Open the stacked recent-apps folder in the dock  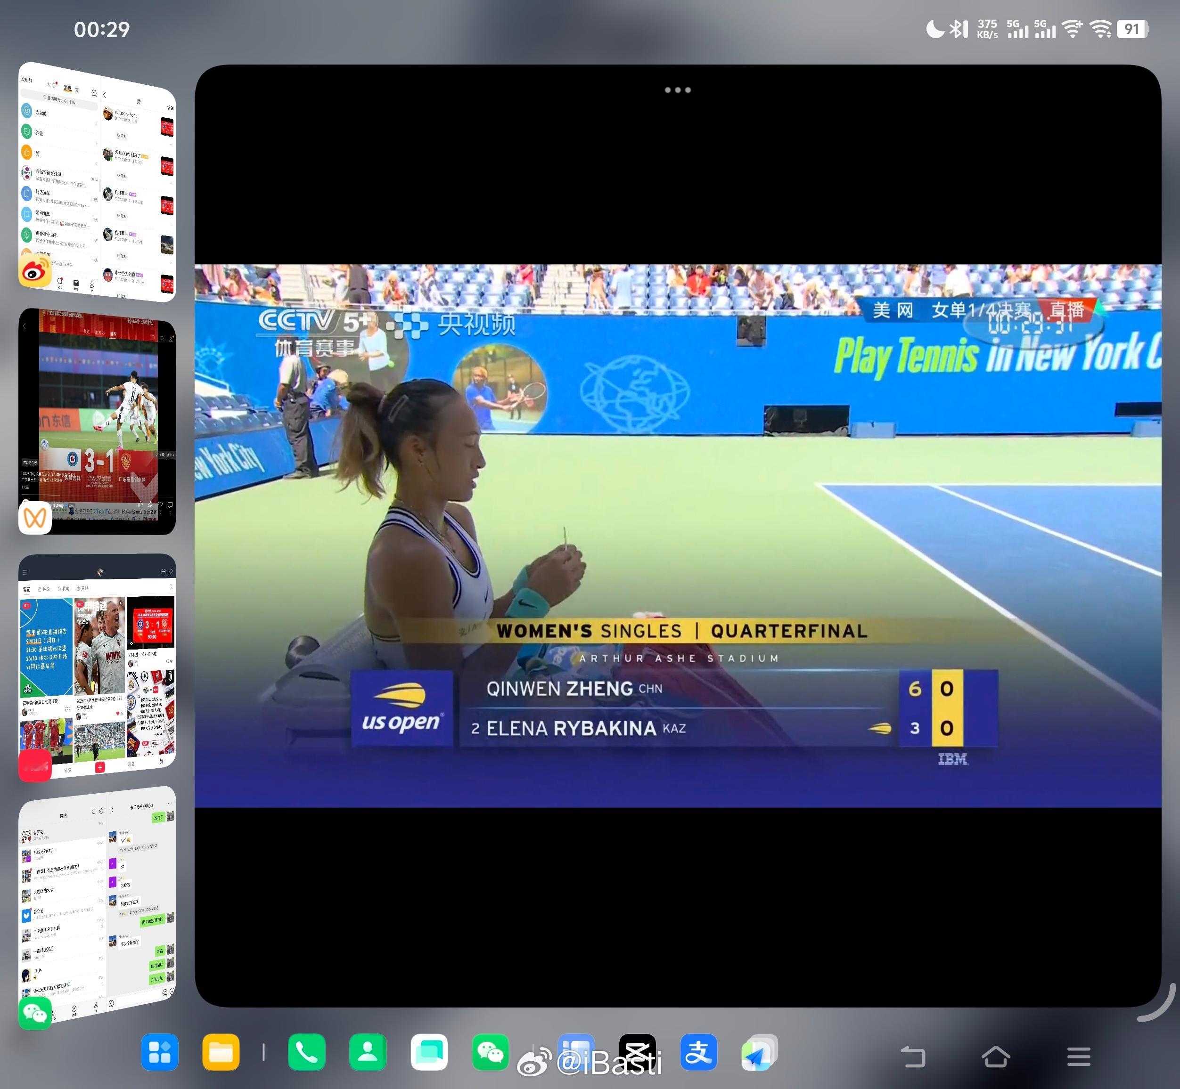(760, 1052)
